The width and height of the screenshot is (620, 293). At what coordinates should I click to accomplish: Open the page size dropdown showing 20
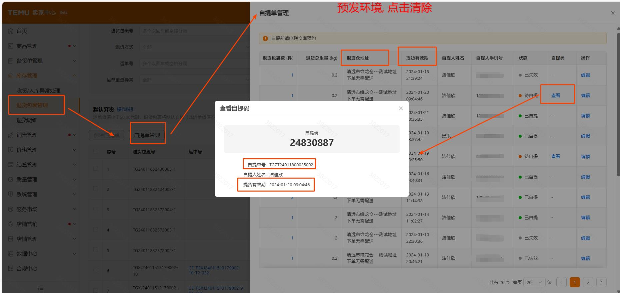click(x=534, y=282)
